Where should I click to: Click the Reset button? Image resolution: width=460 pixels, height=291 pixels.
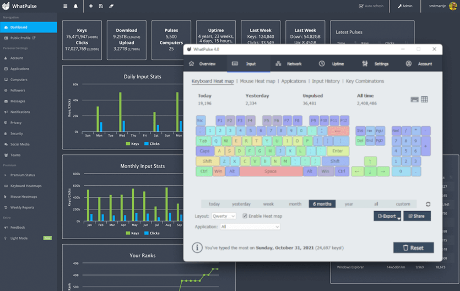tap(413, 248)
